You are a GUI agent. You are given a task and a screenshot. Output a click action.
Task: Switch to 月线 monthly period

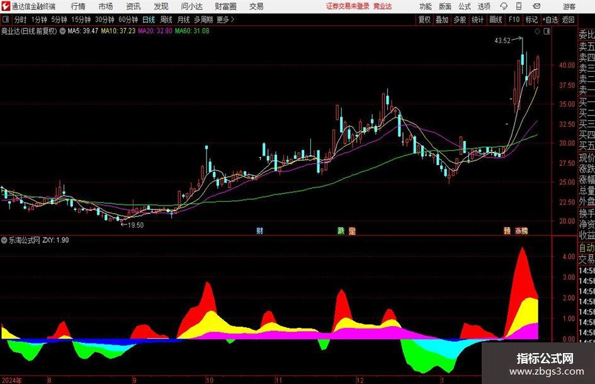(x=183, y=20)
